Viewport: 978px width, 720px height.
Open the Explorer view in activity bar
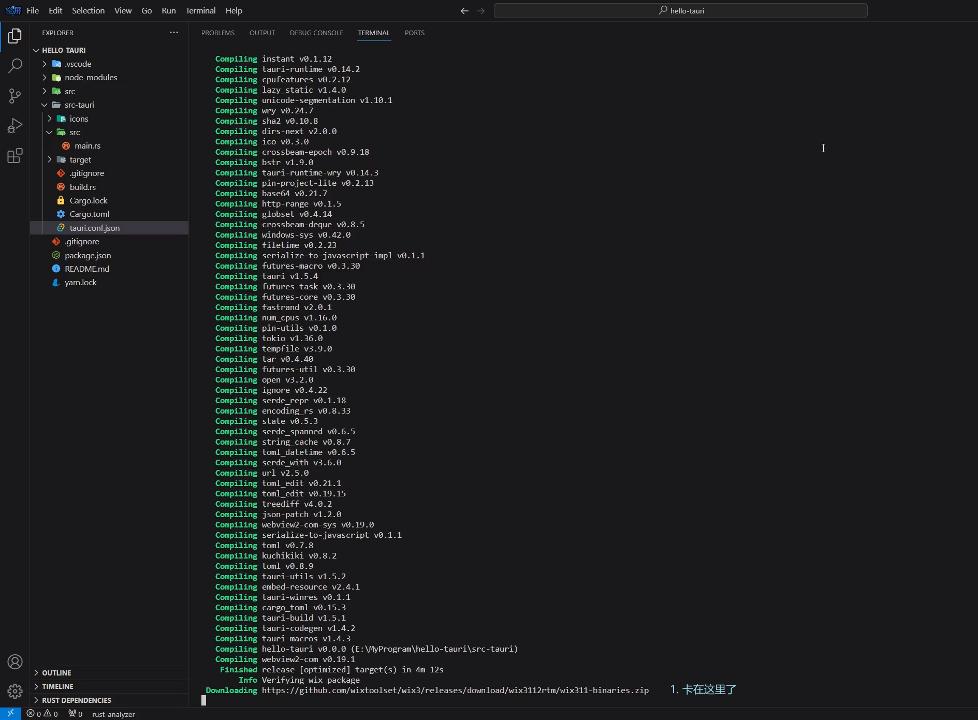pos(15,36)
